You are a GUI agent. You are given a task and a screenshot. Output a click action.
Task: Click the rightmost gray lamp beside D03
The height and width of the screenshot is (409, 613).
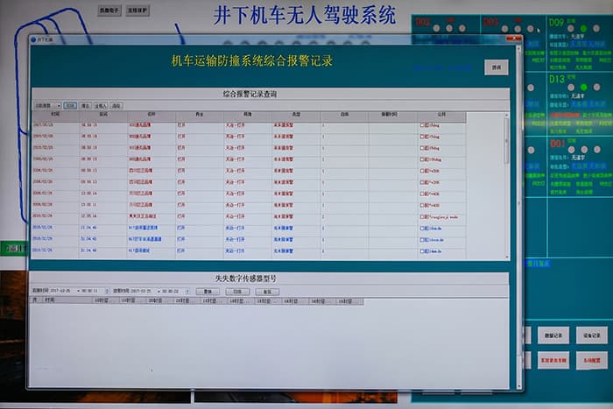pos(530,29)
